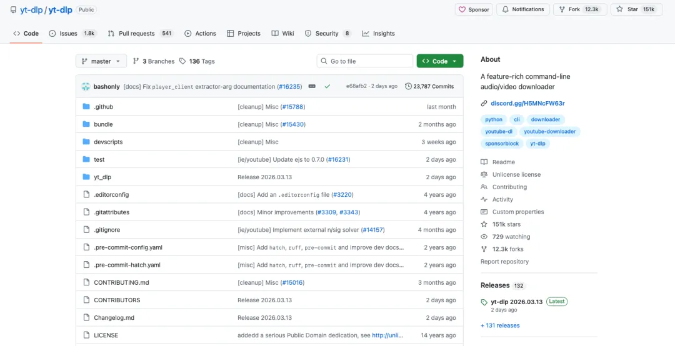Open the discord.gg invite link
The width and height of the screenshot is (675, 346).
click(527, 103)
